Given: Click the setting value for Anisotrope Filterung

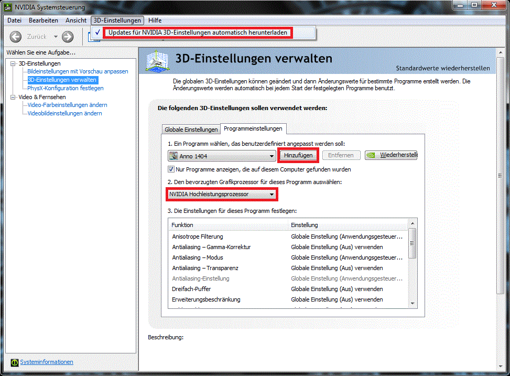Looking at the screenshot, I should point(346,237).
